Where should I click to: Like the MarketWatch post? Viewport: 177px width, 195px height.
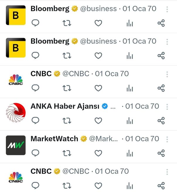pyautogui.click(x=98, y=153)
